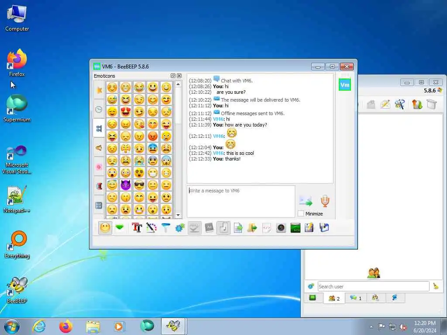
Task: Click the gray dictionary book icon
Action: tap(209, 228)
